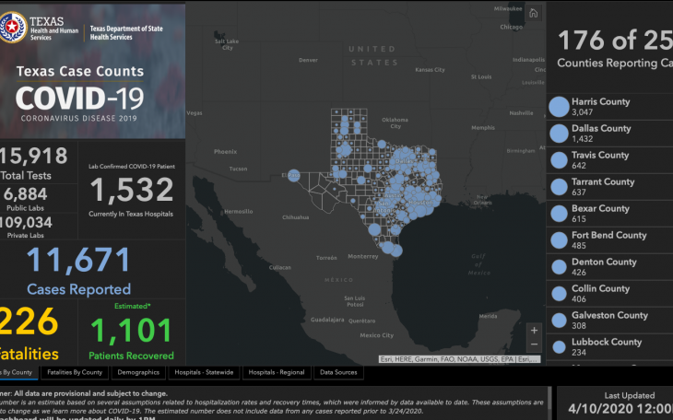Image resolution: width=673 pixels, height=420 pixels.
Task: Switch to the Demographics tab
Action: (x=138, y=373)
